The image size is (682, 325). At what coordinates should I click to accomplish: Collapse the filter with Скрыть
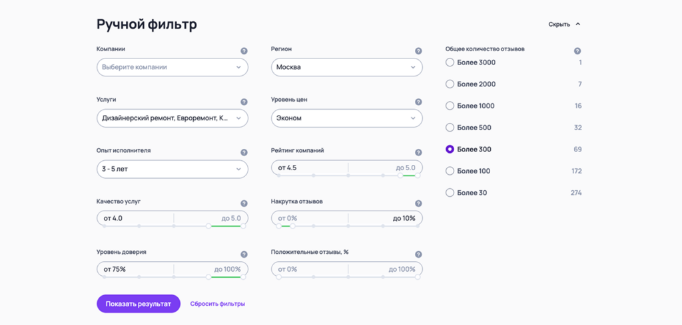(x=564, y=25)
